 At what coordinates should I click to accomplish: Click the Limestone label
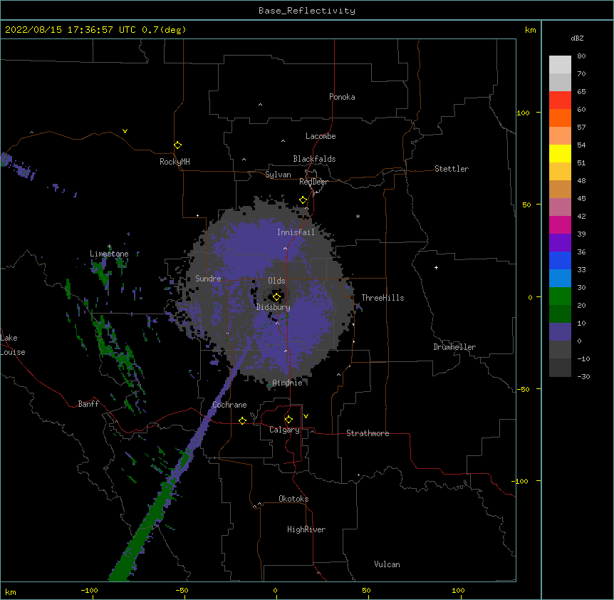click(109, 254)
